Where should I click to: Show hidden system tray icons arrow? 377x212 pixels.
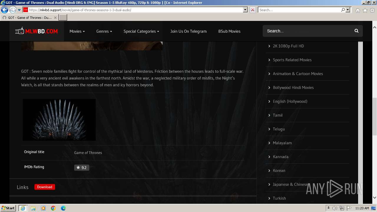(x=328, y=208)
